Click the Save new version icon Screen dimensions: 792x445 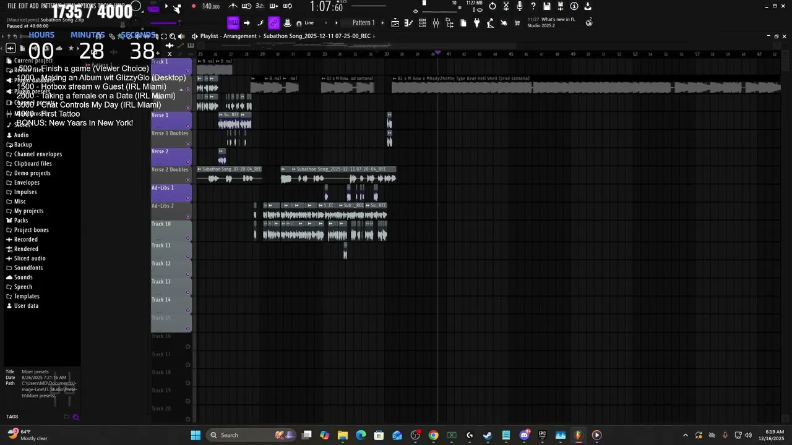point(561,6)
